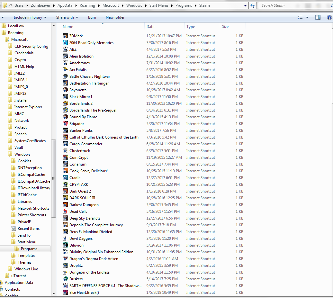Viewport: 333px width, 298px height.
Task: Click the Dead Cells shortcut icon
Action: [66, 211]
